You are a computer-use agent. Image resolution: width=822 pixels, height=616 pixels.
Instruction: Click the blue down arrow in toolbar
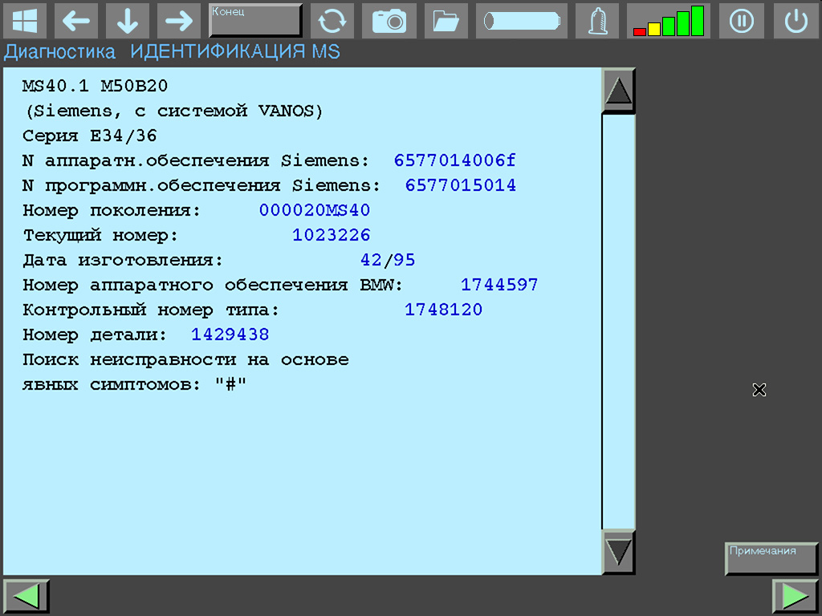(x=127, y=21)
